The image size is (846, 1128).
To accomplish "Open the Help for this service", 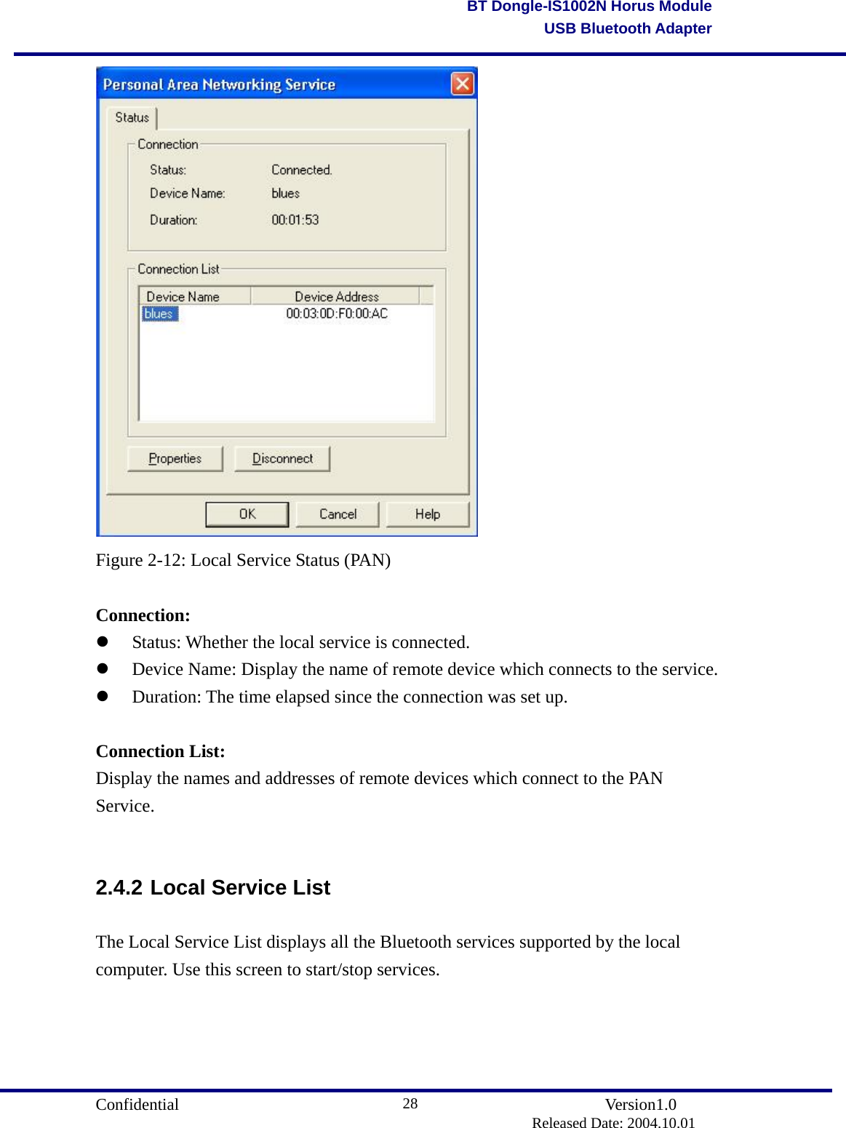I will pyautogui.click(x=428, y=513).
